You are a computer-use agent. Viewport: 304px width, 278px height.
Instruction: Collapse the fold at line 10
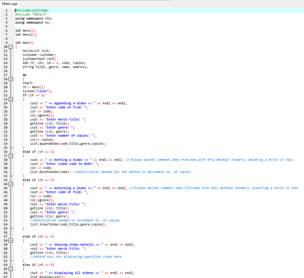[11, 47]
